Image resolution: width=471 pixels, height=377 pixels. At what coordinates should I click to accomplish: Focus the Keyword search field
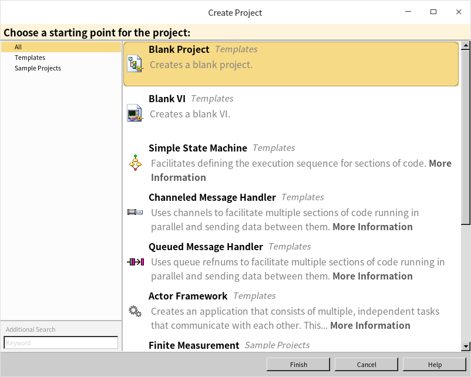[x=61, y=343]
